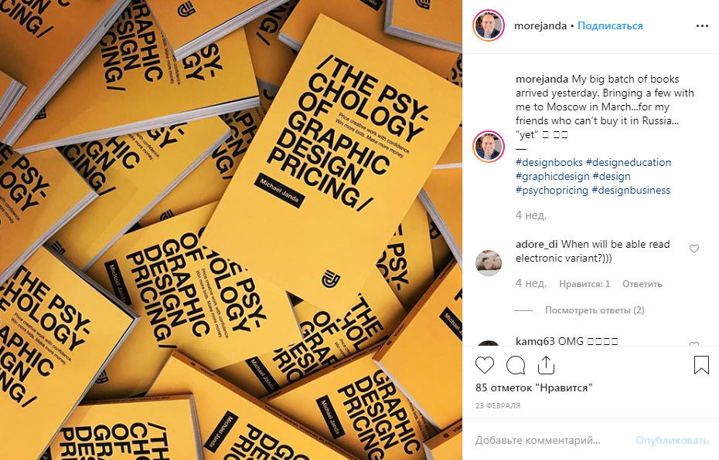Reply to adore_di via Ответить
The height and width of the screenshot is (460, 719).
(x=642, y=284)
